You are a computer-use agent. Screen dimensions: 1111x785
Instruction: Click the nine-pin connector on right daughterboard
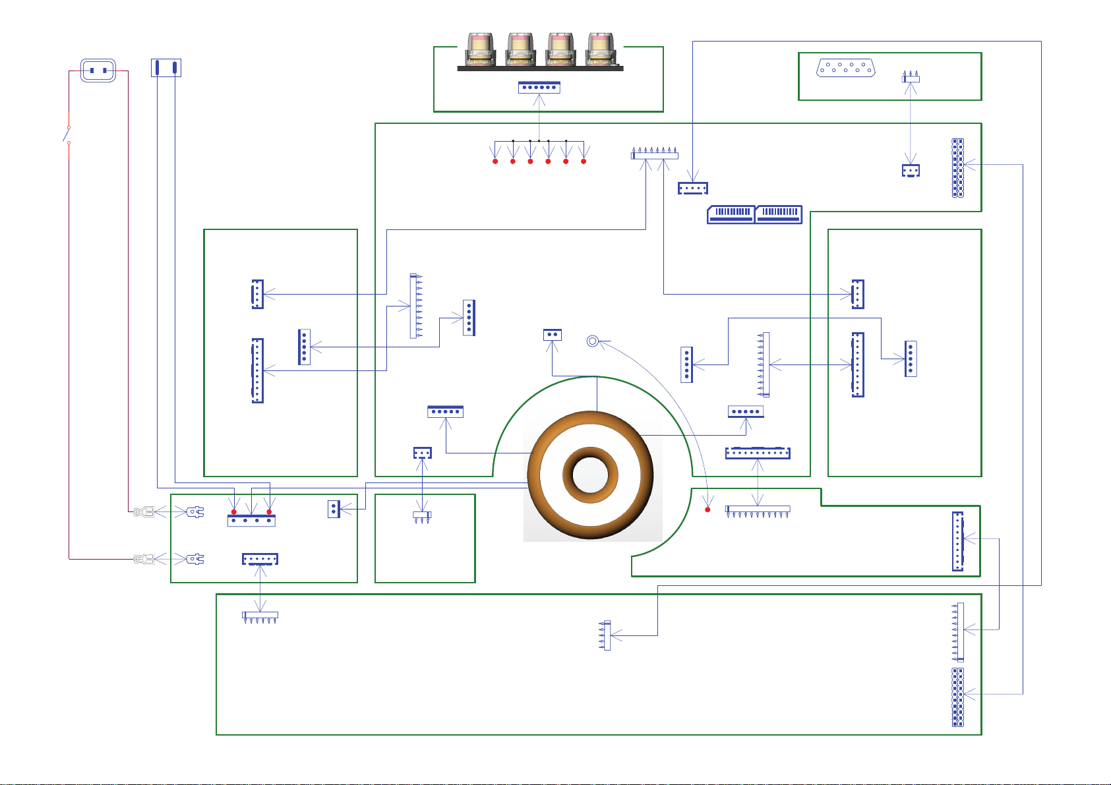pyautogui.click(x=857, y=364)
